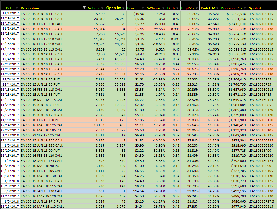Open the Open.Int column filter dropdown
This screenshot has height=209, width=277.
(124, 8)
